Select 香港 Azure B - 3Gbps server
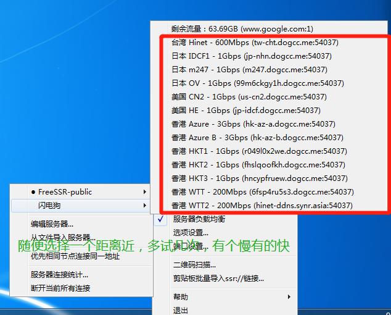391x315 pixels. pyautogui.click(x=269, y=137)
